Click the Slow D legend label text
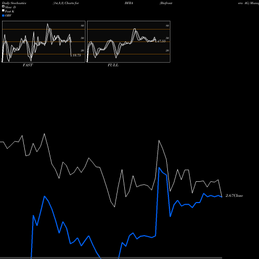 (10, 7)
